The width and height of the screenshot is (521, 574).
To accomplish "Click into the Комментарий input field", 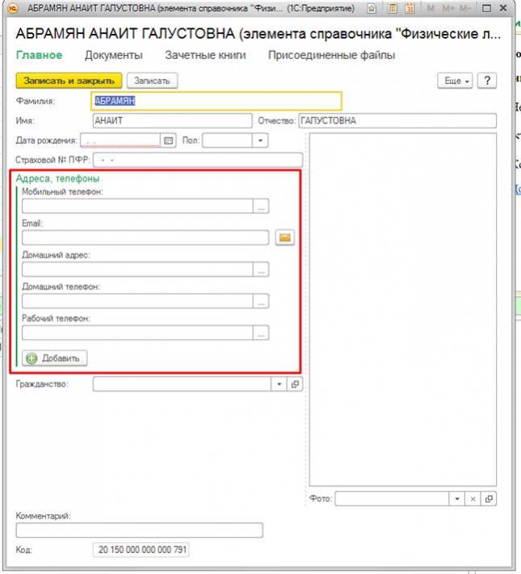I will point(139,530).
